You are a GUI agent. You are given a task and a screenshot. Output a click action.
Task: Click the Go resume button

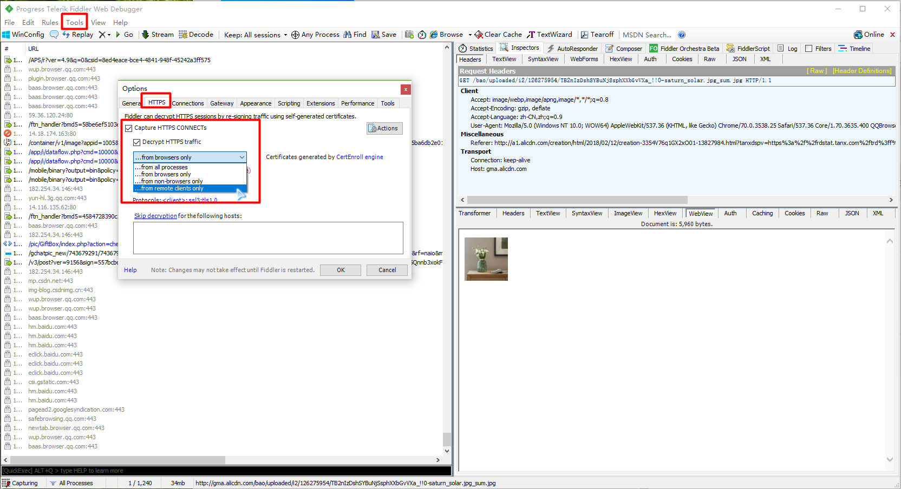tap(124, 35)
